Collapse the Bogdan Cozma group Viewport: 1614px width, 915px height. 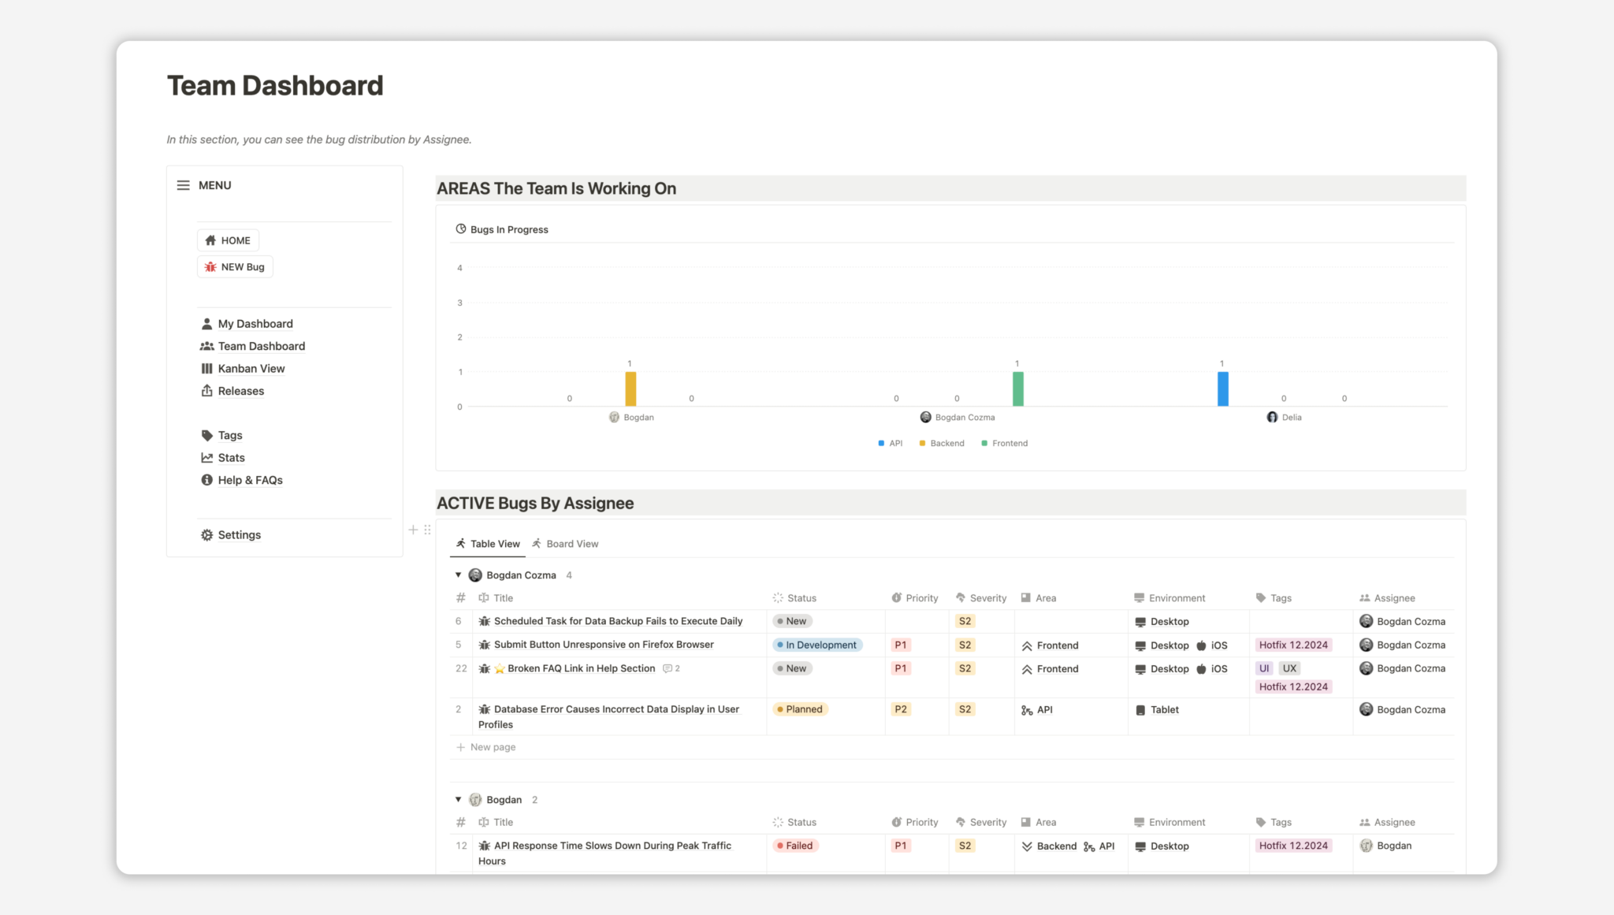click(x=458, y=575)
